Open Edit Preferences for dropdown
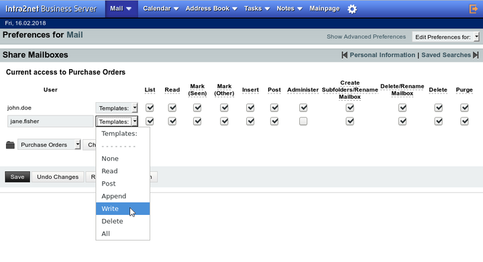This screenshot has width=483, height=262. [x=445, y=37]
